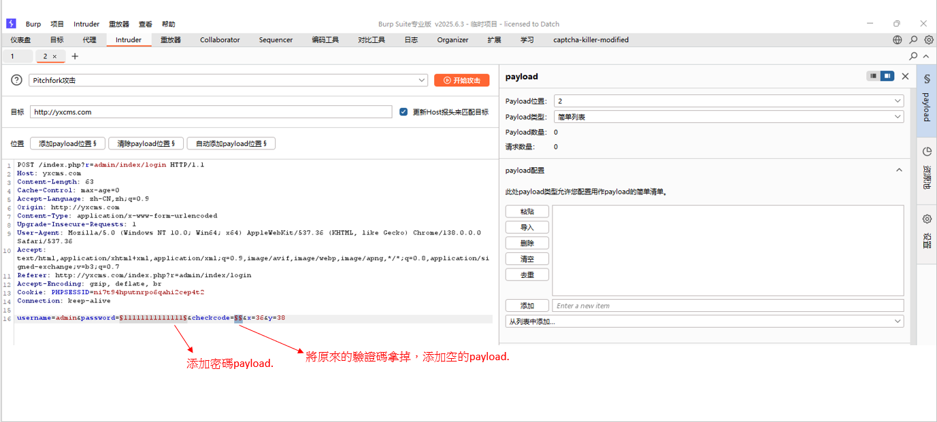937x422 pixels.
Task: Switch to the 仪表盘 tab
Action: coord(20,40)
